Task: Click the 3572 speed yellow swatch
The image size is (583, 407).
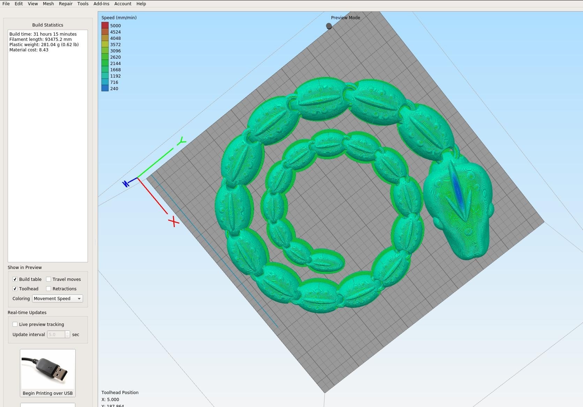Action: 105,44
